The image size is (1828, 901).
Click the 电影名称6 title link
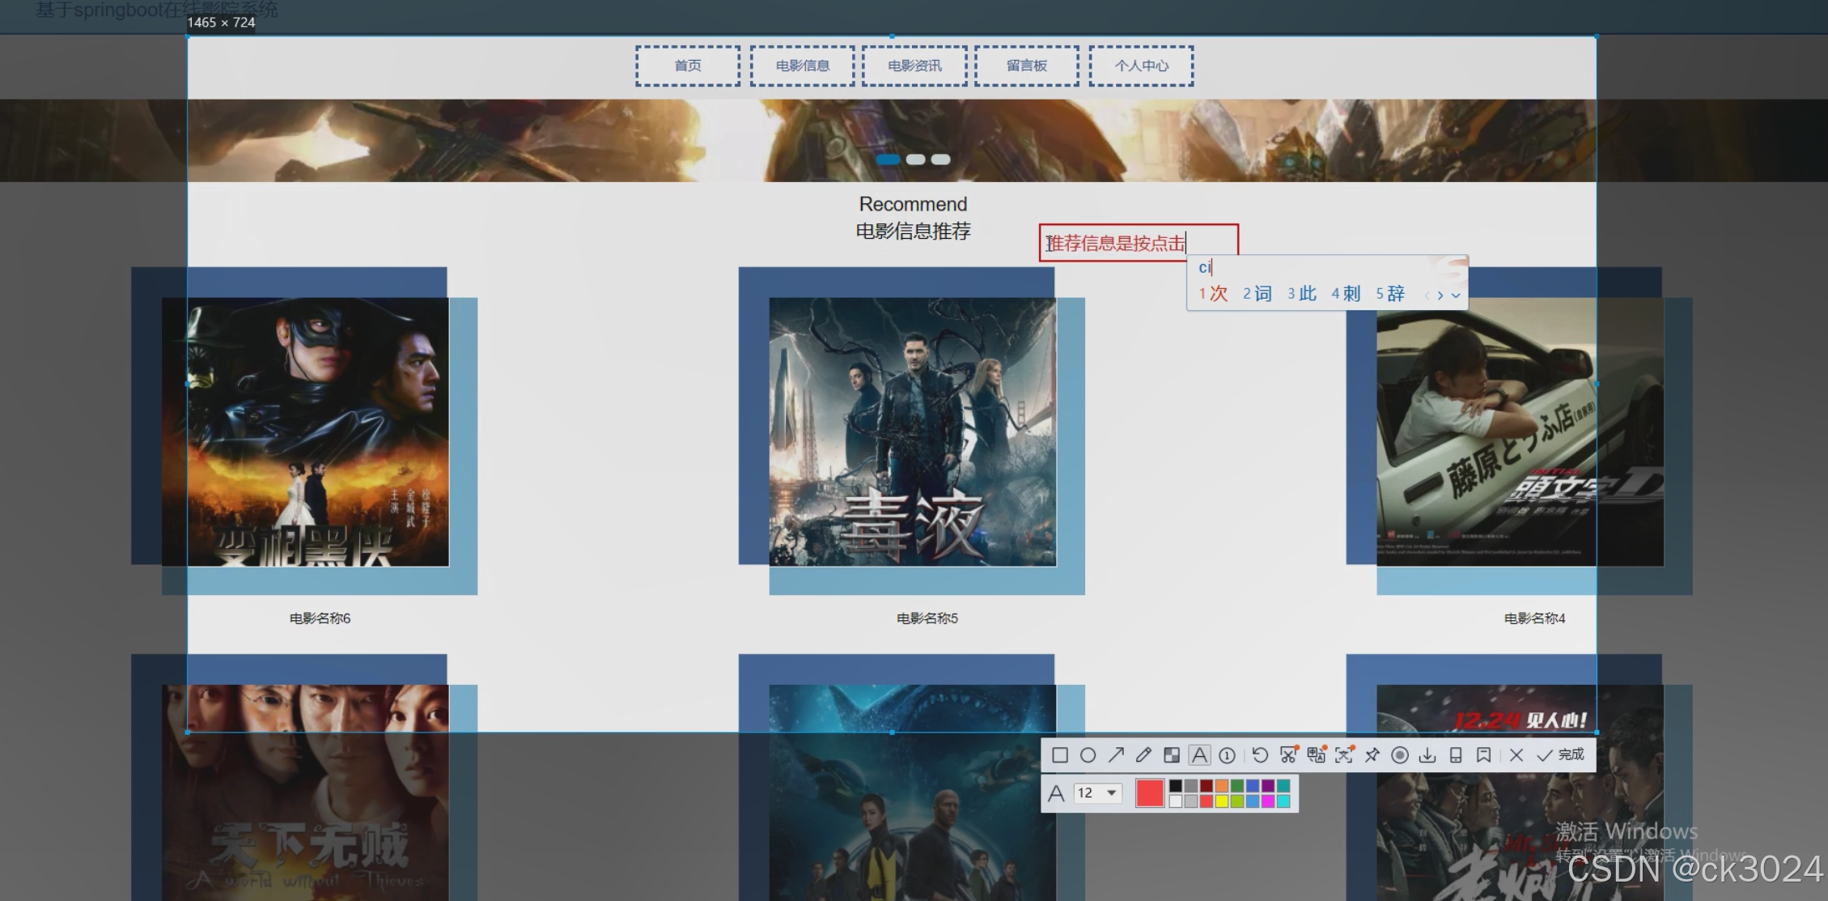[320, 618]
